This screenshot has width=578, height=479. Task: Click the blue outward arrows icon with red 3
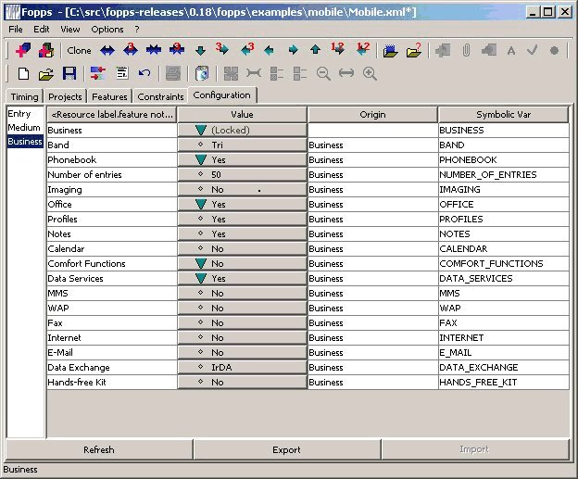pyautogui.click(x=131, y=49)
